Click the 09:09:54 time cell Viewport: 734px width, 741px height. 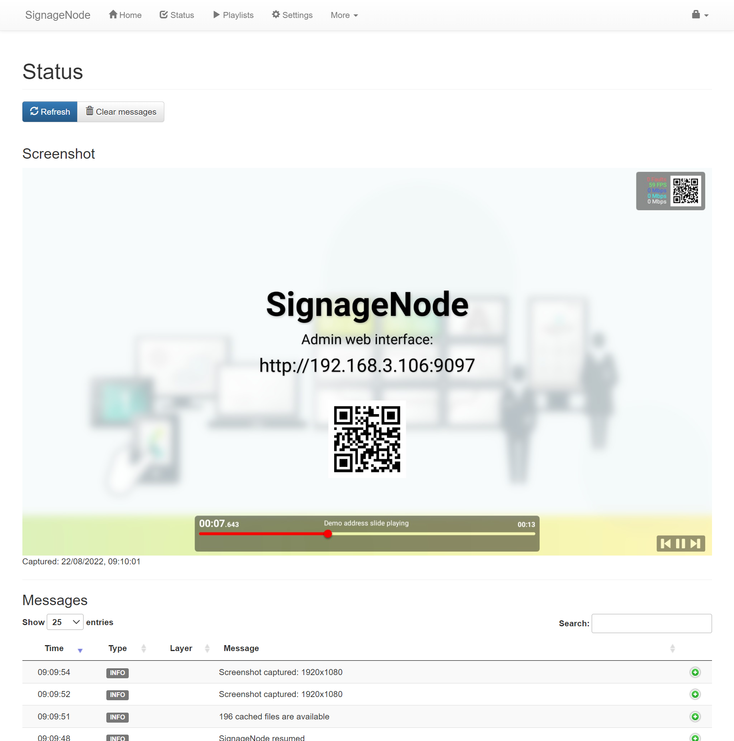pos(54,672)
